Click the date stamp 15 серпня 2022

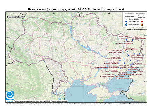pyautogui.click(x=16, y=17)
